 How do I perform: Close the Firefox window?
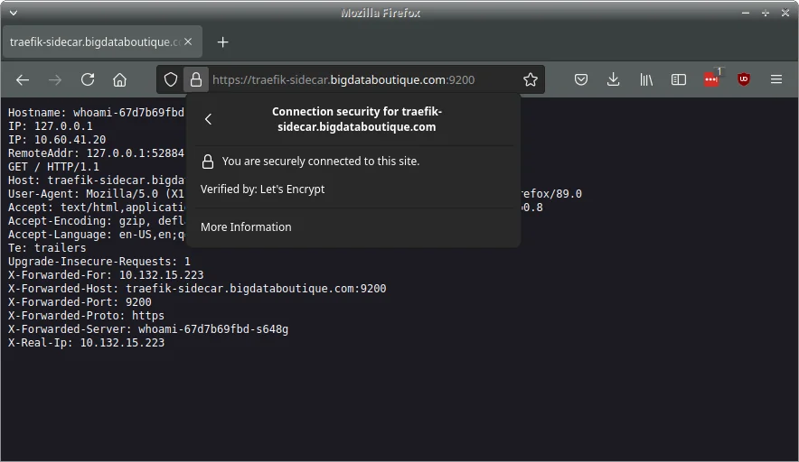785,13
